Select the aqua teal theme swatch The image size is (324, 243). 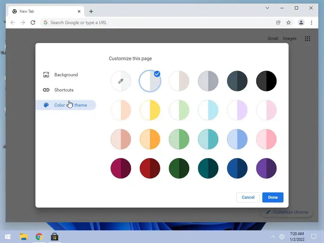(x=208, y=139)
